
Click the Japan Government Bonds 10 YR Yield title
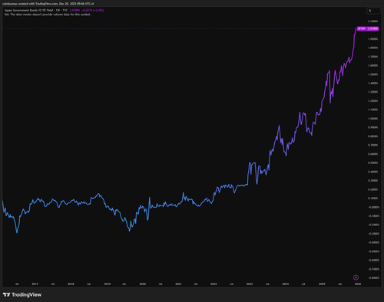36,11
